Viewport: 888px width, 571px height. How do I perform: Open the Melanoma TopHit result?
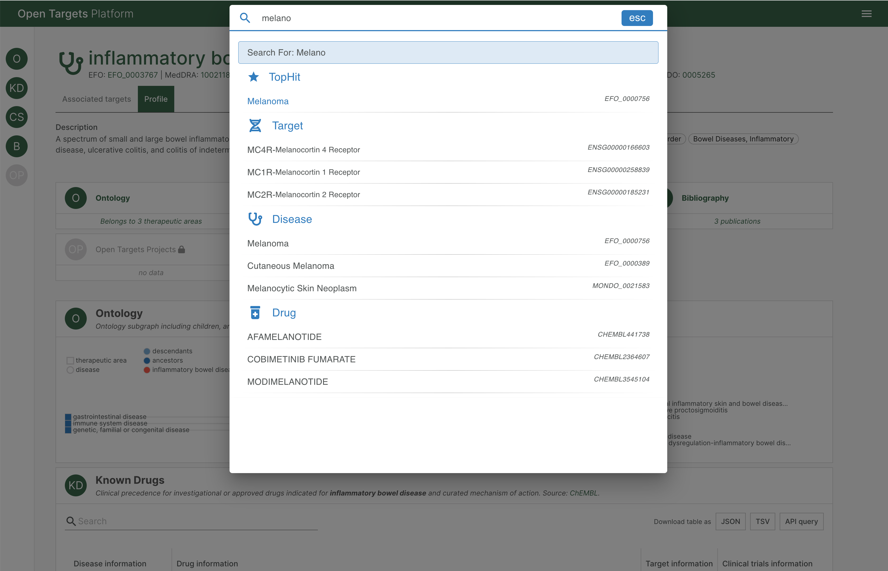[268, 101]
